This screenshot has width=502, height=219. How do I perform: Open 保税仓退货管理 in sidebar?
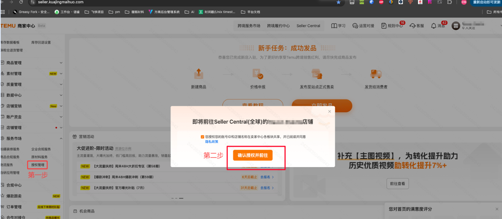(11, 50)
